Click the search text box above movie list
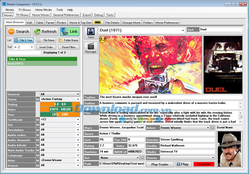The width and height of the screenshot is (249, 174). 24,53
